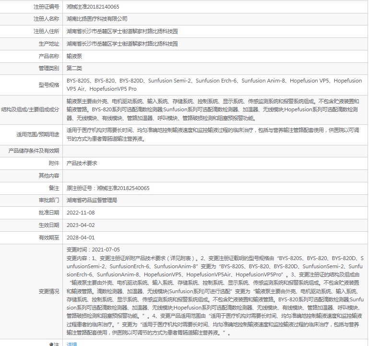Click the empty value cell of 其他内容
This screenshot has height=346, width=369.
pyautogui.click(x=215, y=176)
